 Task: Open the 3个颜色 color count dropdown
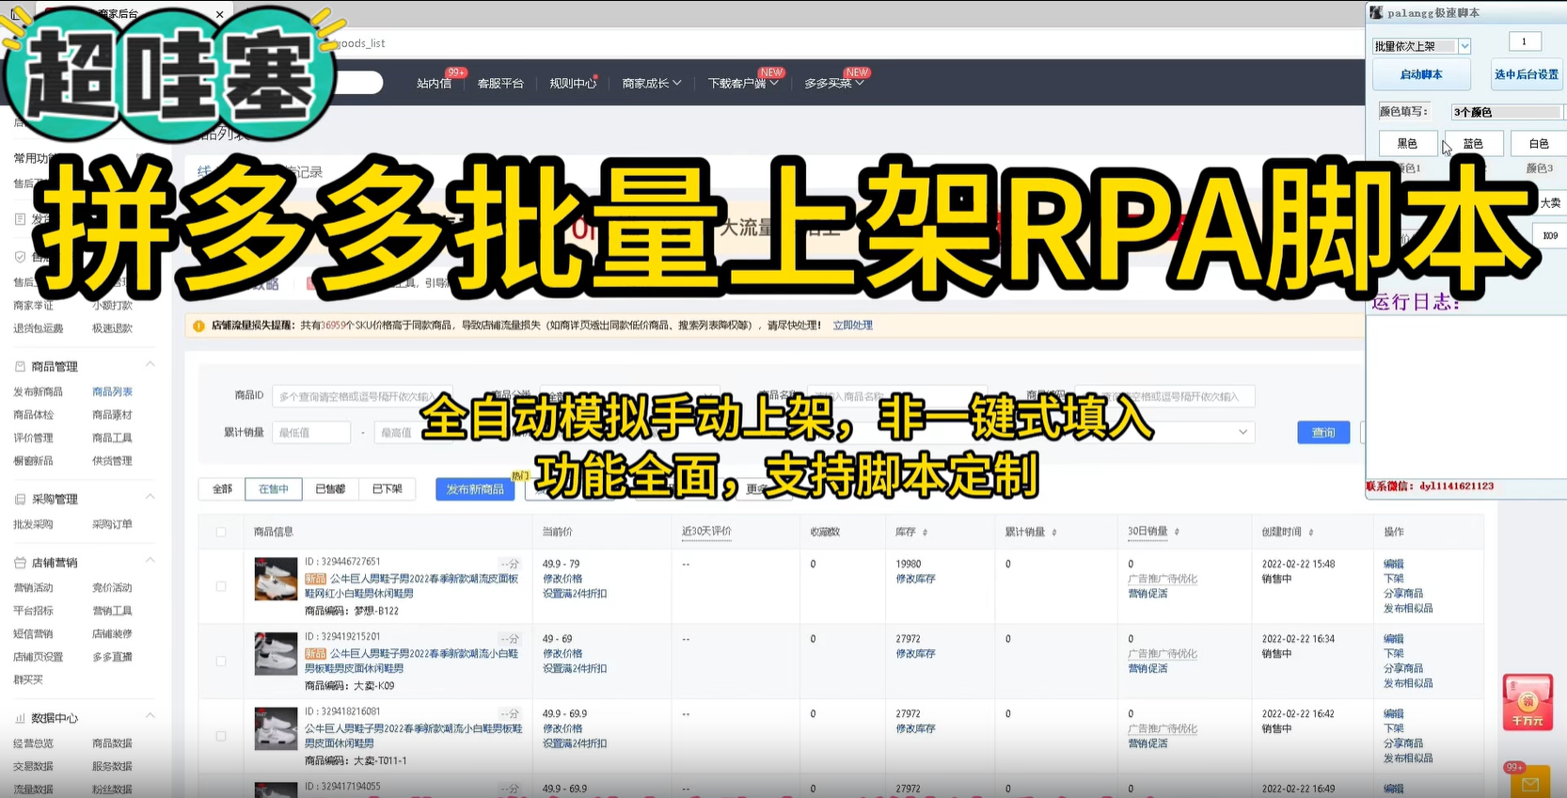(1508, 112)
